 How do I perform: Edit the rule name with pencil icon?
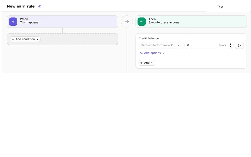click(39, 6)
